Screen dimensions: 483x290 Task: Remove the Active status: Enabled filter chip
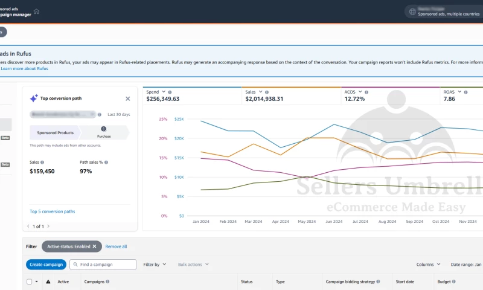click(x=95, y=246)
